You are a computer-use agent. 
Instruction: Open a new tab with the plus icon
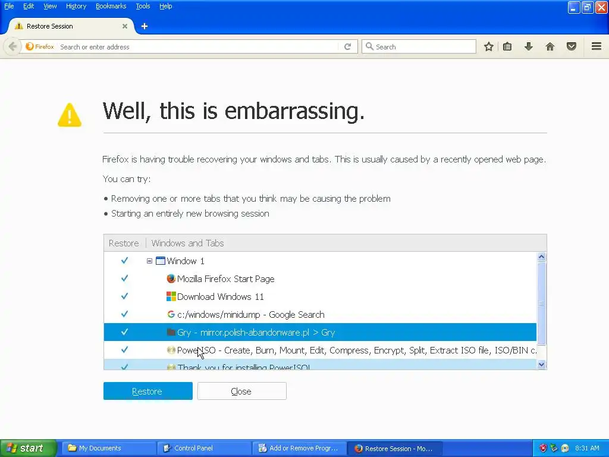[x=145, y=26]
